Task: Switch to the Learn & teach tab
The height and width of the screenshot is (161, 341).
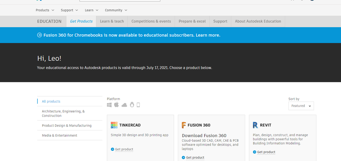Action: click(112, 21)
